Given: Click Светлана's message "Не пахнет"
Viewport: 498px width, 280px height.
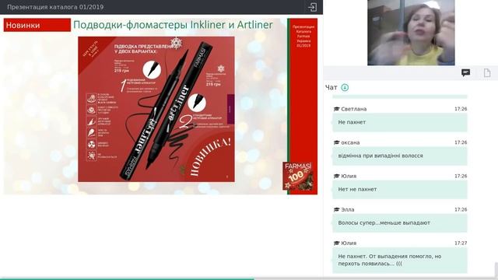Looking at the screenshot, I should pos(400,122).
